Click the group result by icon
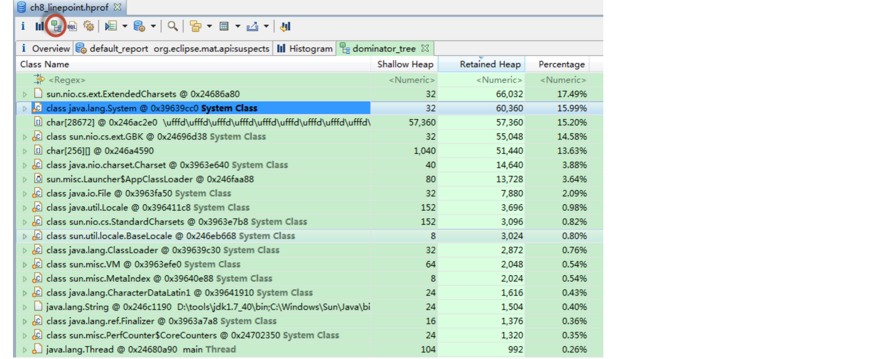This screenshot has width=872, height=359. pyautogui.click(x=195, y=26)
